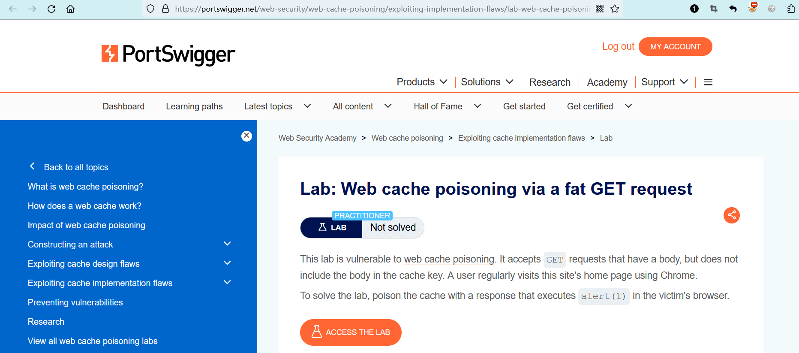Image resolution: width=799 pixels, height=353 pixels.
Task: Click the ACCESS THE LAB button
Action: pos(351,332)
